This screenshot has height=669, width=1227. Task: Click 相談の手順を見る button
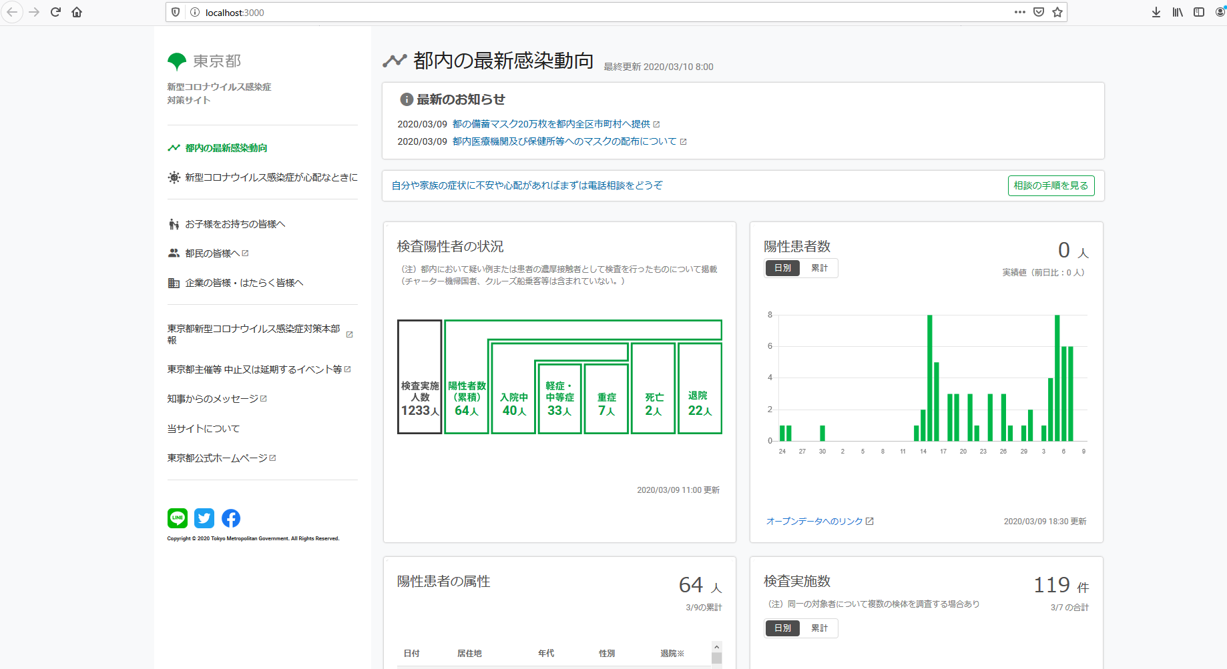click(x=1050, y=185)
